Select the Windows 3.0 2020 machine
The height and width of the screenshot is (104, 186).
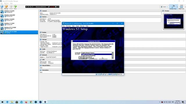click(x=19, y=20)
